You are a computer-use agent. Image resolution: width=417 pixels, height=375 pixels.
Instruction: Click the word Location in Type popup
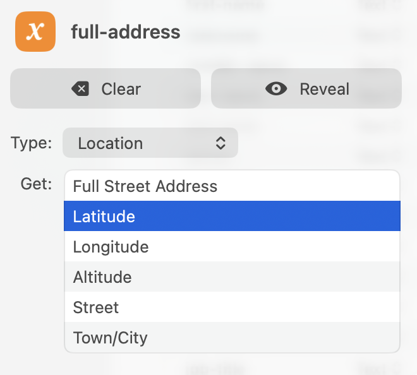click(111, 143)
